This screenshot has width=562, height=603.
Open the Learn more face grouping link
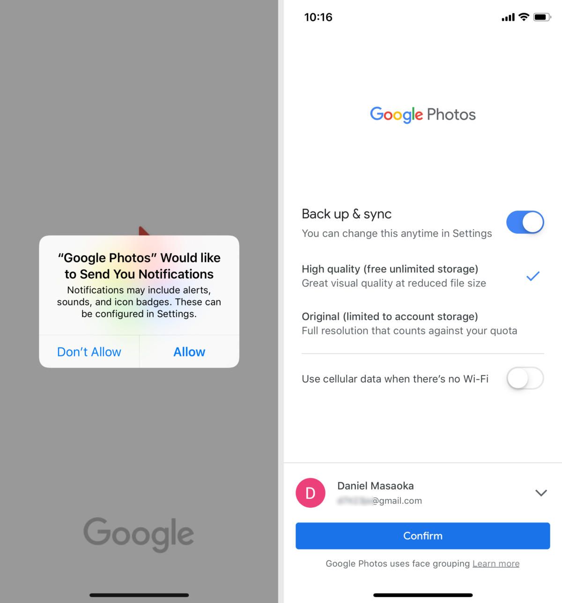pyautogui.click(x=496, y=564)
